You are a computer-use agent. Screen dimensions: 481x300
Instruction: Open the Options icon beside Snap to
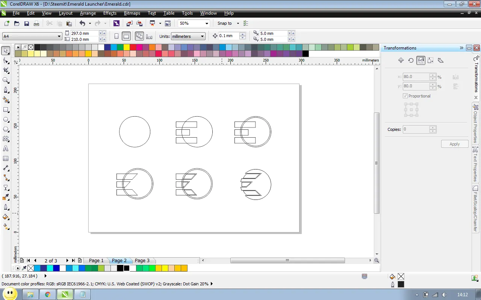pyautogui.click(x=246, y=23)
